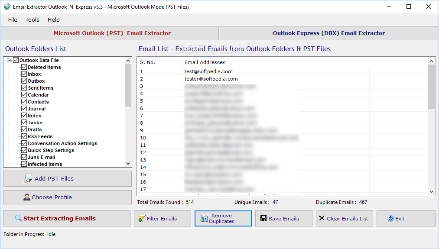
Task: Open the Help menu
Action: [x=53, y=20]
